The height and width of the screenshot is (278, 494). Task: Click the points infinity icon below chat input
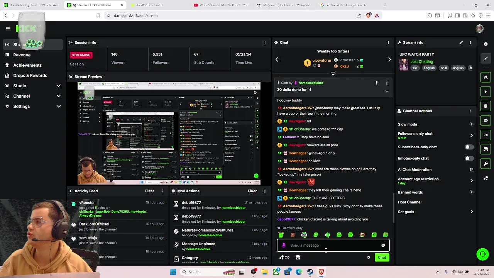coord(284,258)
